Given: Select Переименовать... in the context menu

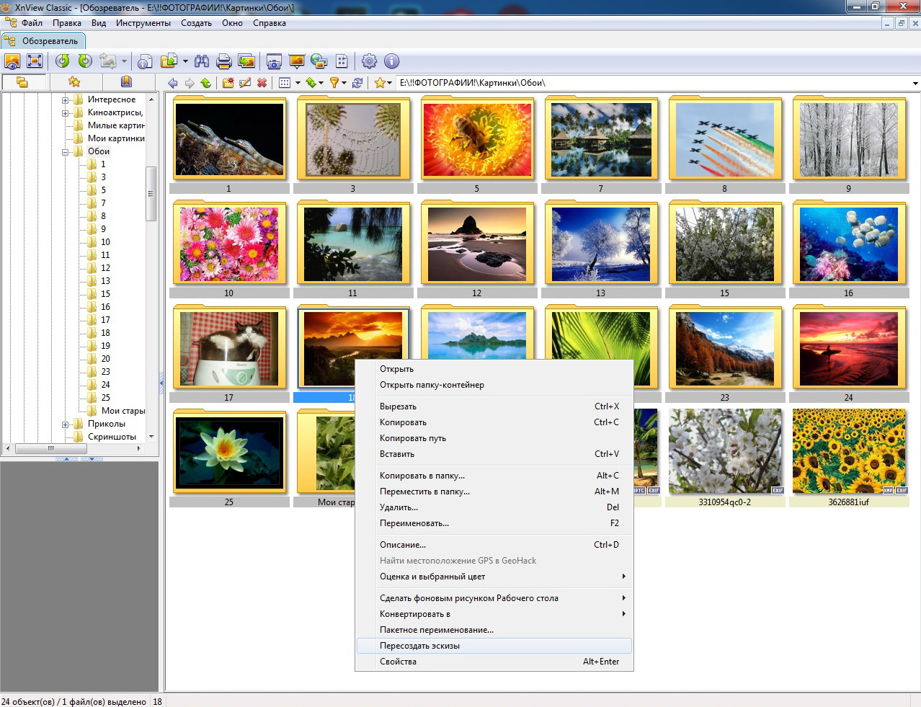Looking at the screenshot, I should point(414,523).
